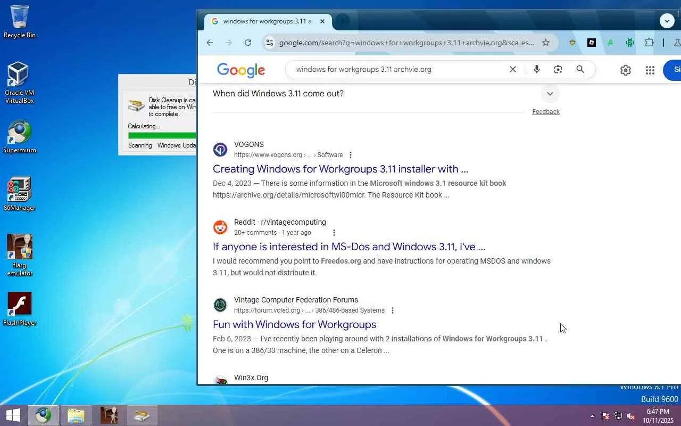This screenshot has height=426, width=681.
Task: Click the 'Calculating...' label in Disk Cleanup
Action: [144, 126]
